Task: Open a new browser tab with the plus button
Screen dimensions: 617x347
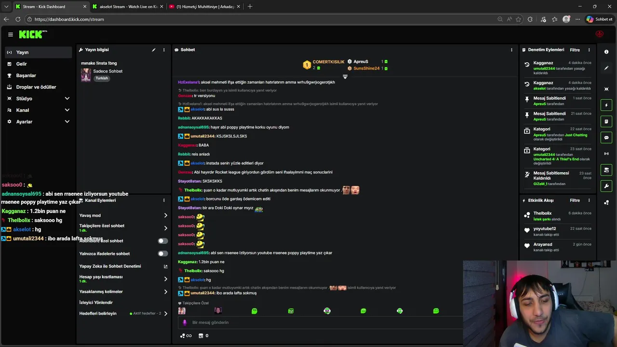Action: click(x=250, y=7)
